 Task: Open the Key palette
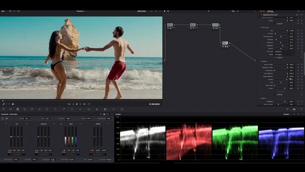[105, 109]
